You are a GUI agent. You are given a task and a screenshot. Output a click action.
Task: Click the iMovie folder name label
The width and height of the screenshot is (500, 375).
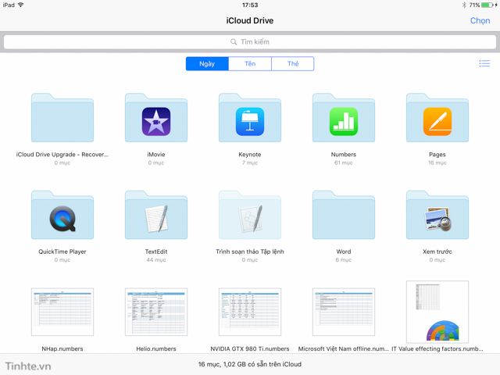[x=156, y=155]
